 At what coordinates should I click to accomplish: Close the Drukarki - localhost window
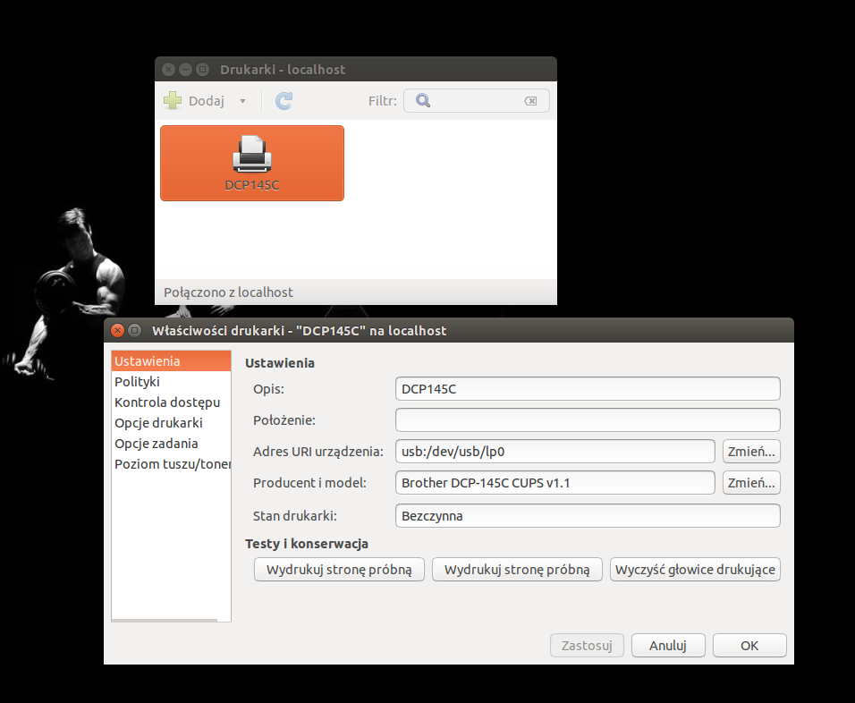click(x=169, y=69)
